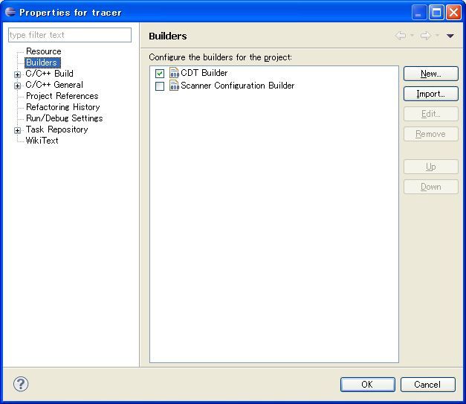Focus the type filter text field
This screenshot has width=466, height=404.
click(70, 35)
